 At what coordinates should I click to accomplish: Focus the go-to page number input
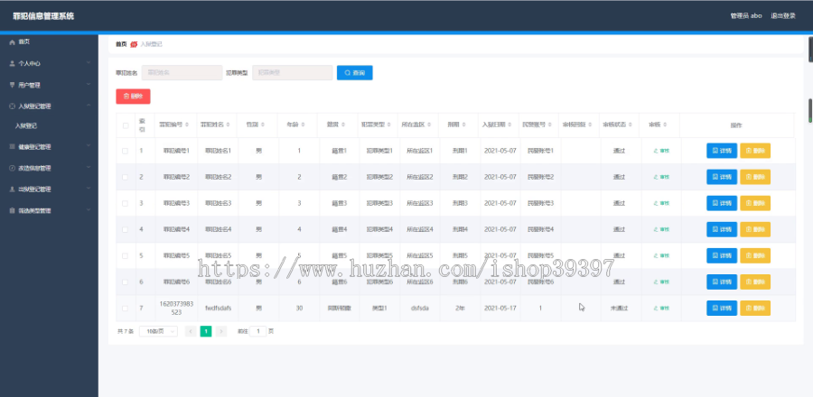[x=257, y=331]
